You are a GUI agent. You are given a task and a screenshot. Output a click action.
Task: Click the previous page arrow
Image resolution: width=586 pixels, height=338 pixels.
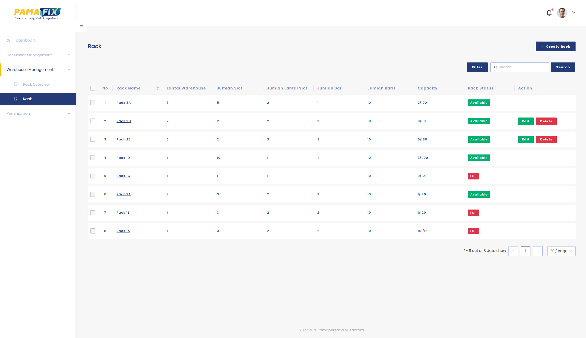513,251
